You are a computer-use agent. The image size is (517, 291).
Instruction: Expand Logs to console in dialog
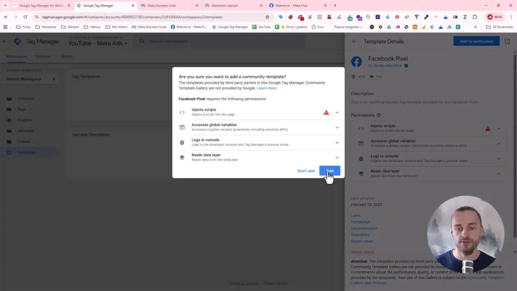point(337,142)
